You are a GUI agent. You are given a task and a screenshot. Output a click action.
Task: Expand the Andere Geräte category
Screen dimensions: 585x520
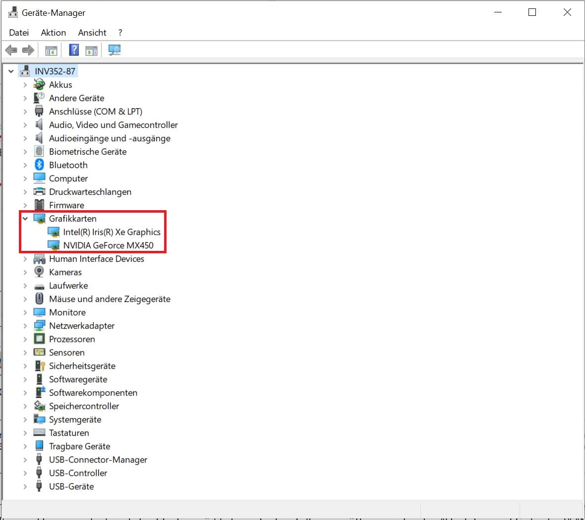tap(25, 98)
